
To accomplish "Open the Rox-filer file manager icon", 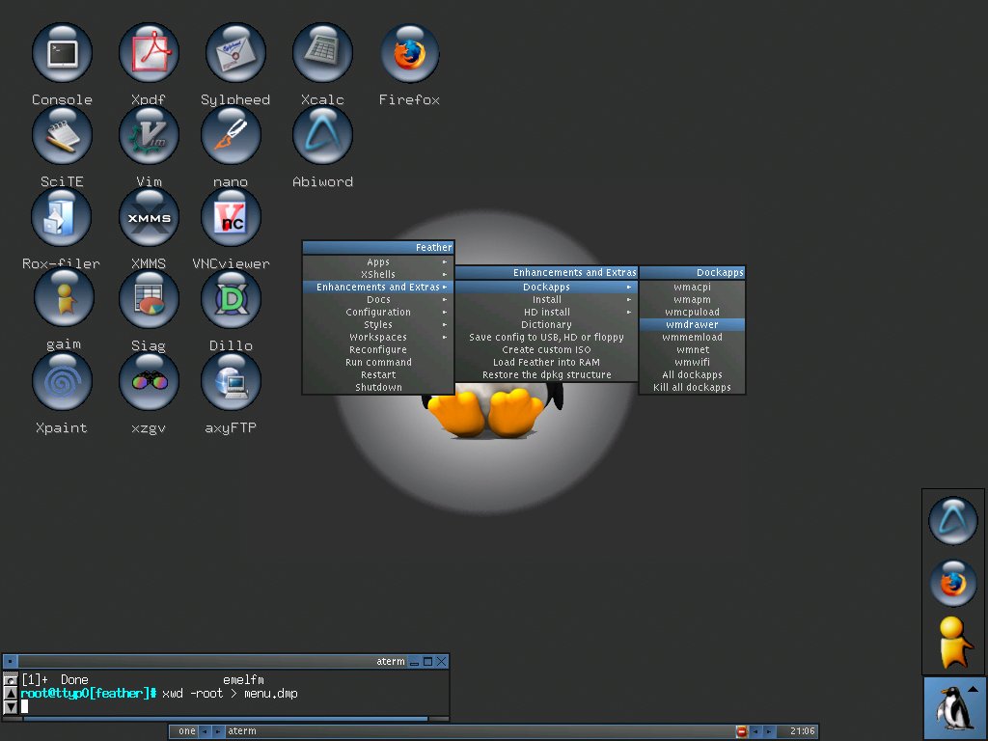I will click(x=61, y=217).
